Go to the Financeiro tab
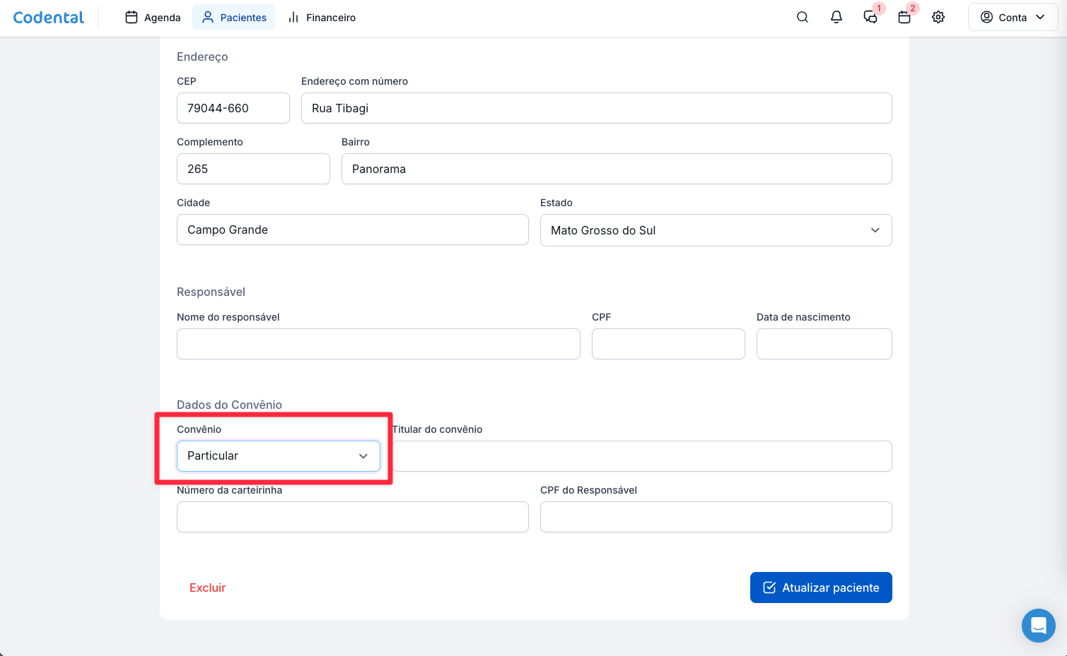The width and height of the screenshot is (1067, 656). click(x=322, y=18)
